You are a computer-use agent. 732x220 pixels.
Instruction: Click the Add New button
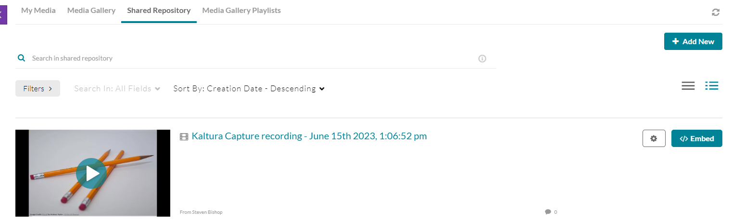point(693,41)
